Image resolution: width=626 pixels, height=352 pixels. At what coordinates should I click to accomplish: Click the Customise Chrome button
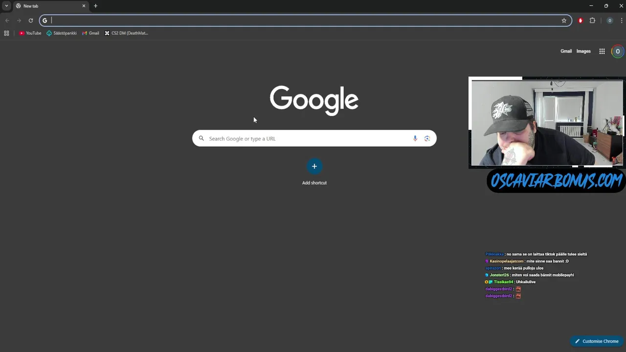pos(597,341)
